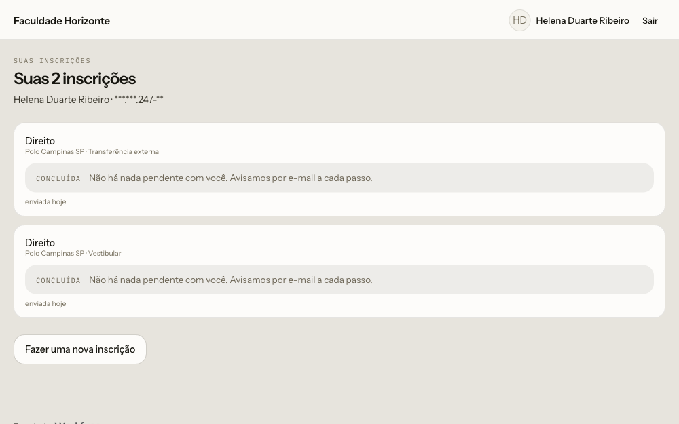This screenshot has width=679, height=424.
Task: Click 'enviada hoje' under the Transferência externa card
Action: pos(45,201)
